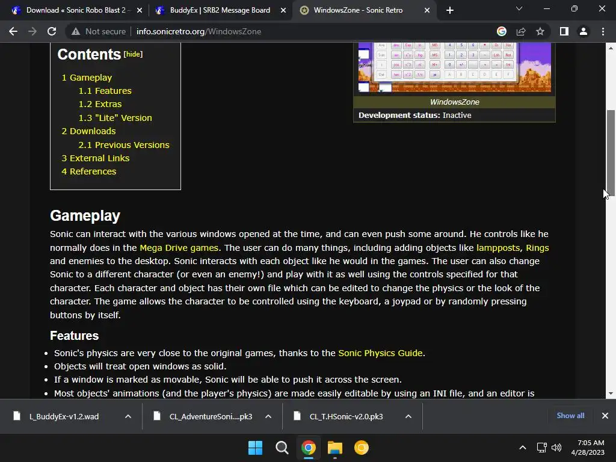Jump to 4 References section
Viewport: 616px width, 462px height.
[89, 171]
